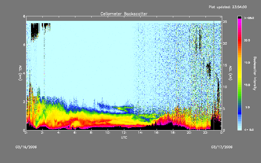Image resolution: width=261 pixels, height=163 pixels.
Task: Click the black cloud patch near 15 kft at 22 UTC
Action: coord(209,69)
